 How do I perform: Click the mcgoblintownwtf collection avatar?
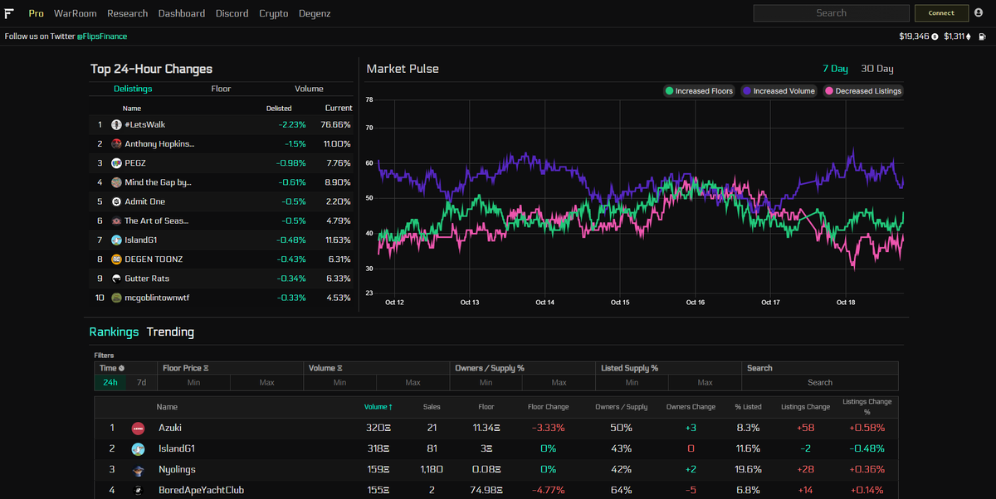117,298
